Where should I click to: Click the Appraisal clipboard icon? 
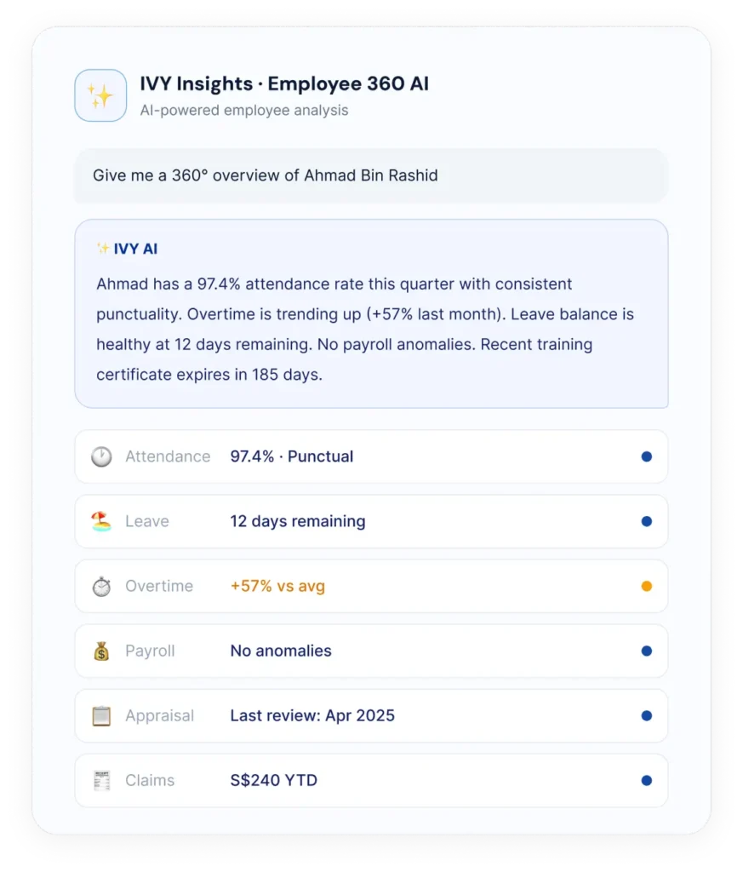[101, 715]
